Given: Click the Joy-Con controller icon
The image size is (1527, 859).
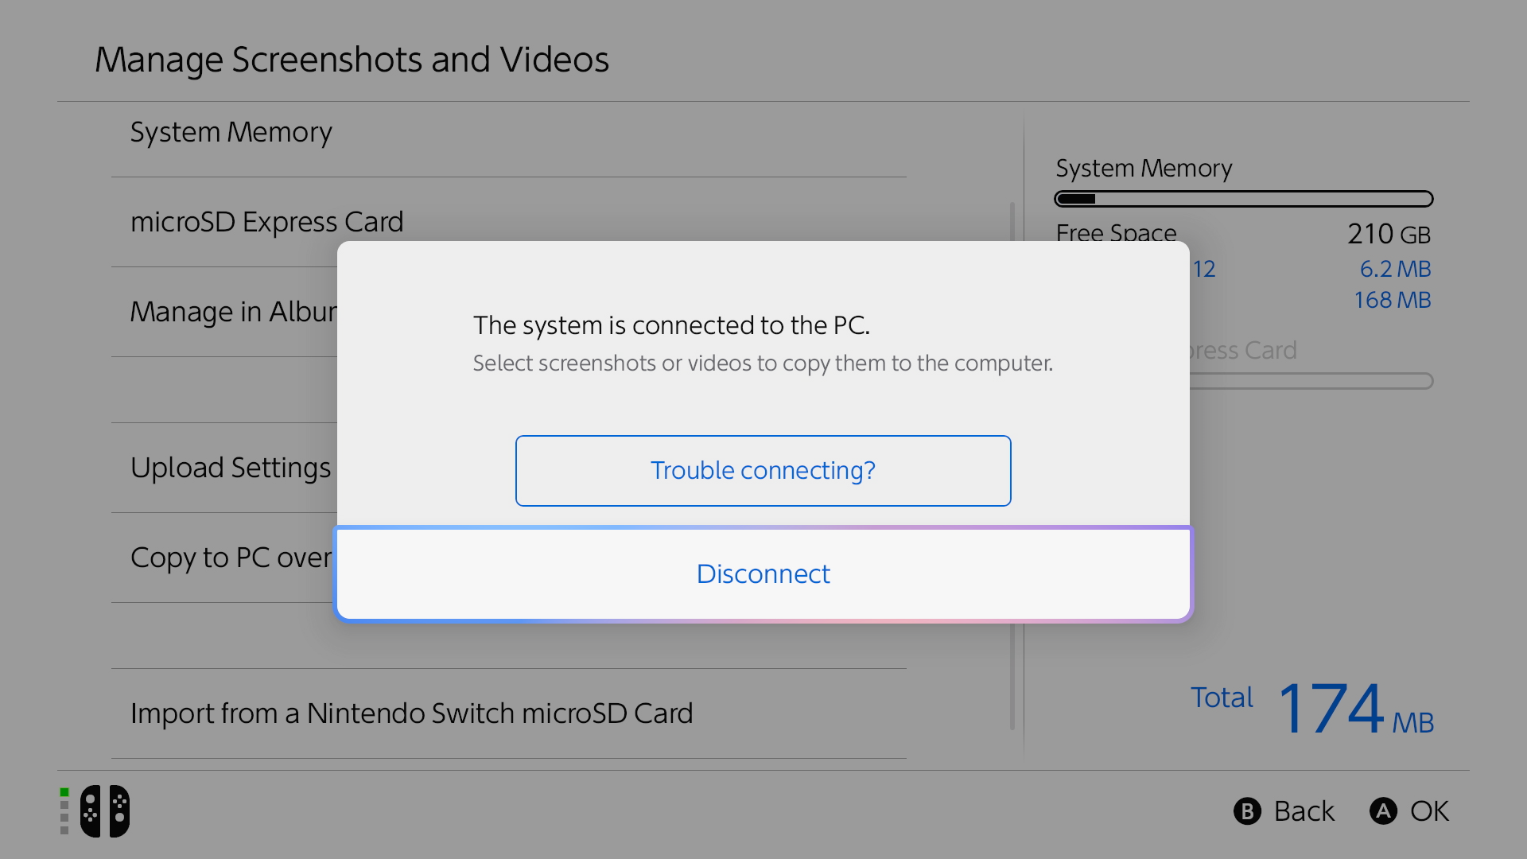Looking at the screenshot, I should pyautogui.click(x=103, y=810).
